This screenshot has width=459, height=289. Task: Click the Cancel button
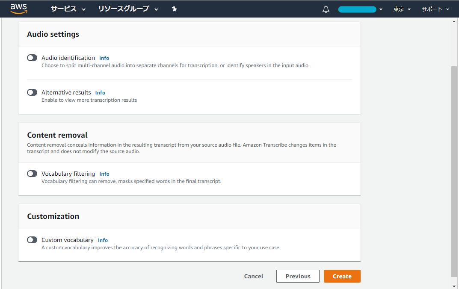click(x=254, y=276)
